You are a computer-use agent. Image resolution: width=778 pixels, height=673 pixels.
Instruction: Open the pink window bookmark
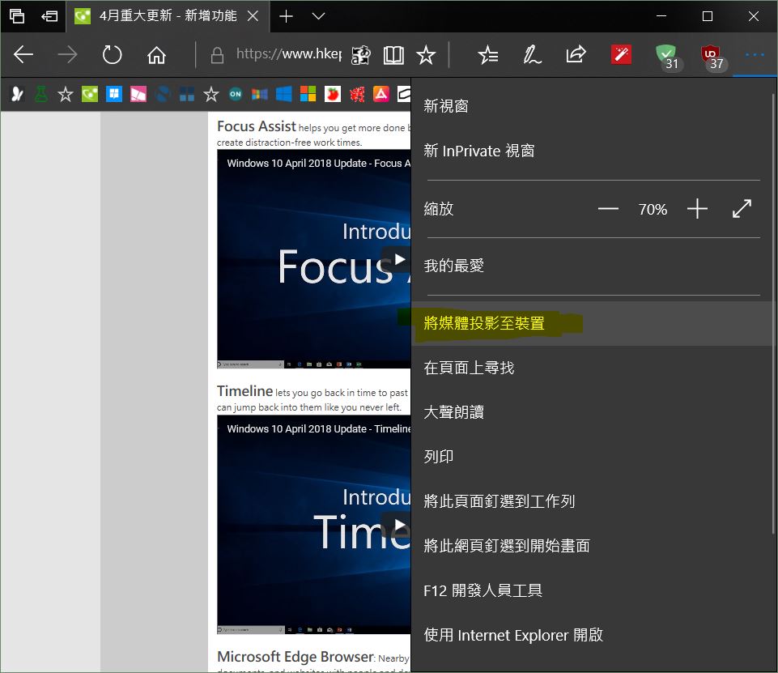[x=138, y=94]
